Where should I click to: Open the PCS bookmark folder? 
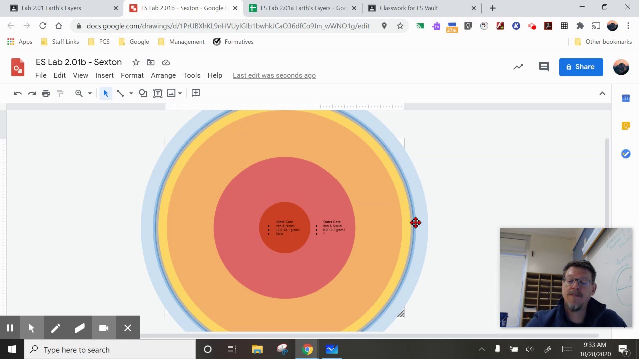(x=99, y=42)
